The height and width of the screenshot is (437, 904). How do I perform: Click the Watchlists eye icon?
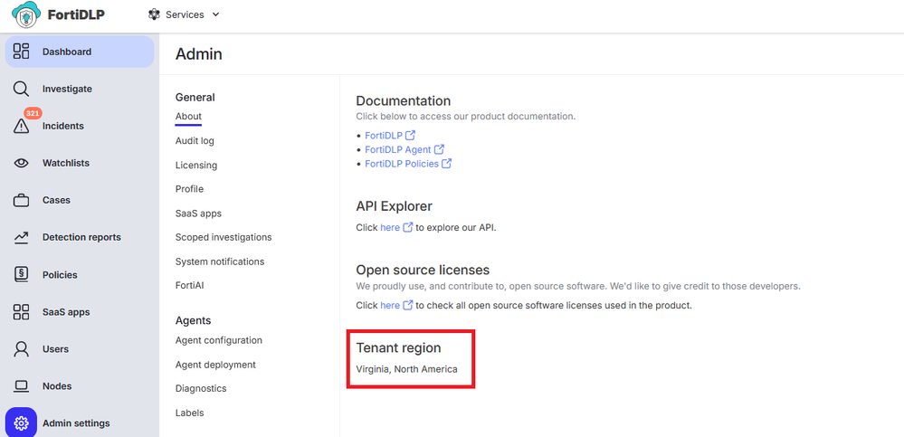[21, 164]
